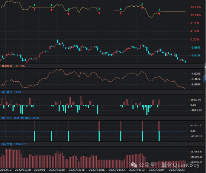Image resolution: width=206 pixels, height=173 pixels.
Task: Click the 2023/04/12 date label
Action: coord(136,170)
